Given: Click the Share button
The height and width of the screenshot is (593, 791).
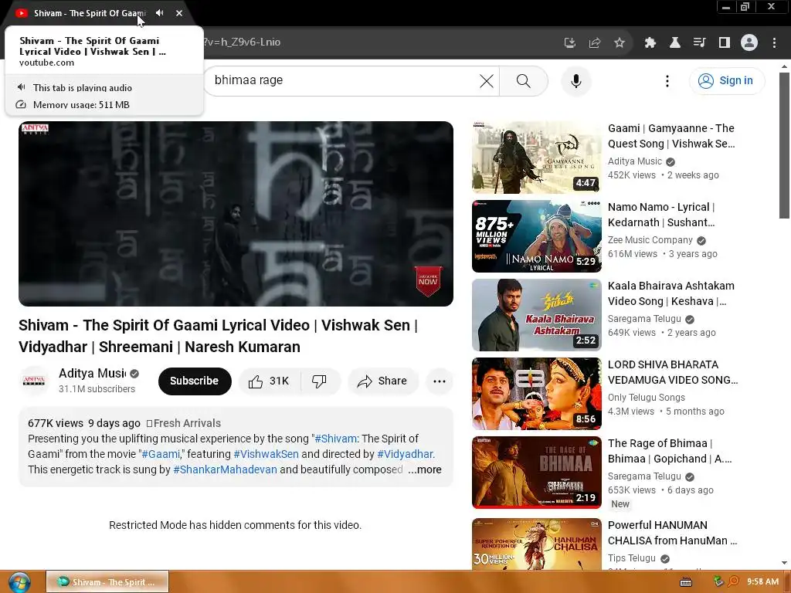Looking at the screenshot, I should (x=383, y=381).
